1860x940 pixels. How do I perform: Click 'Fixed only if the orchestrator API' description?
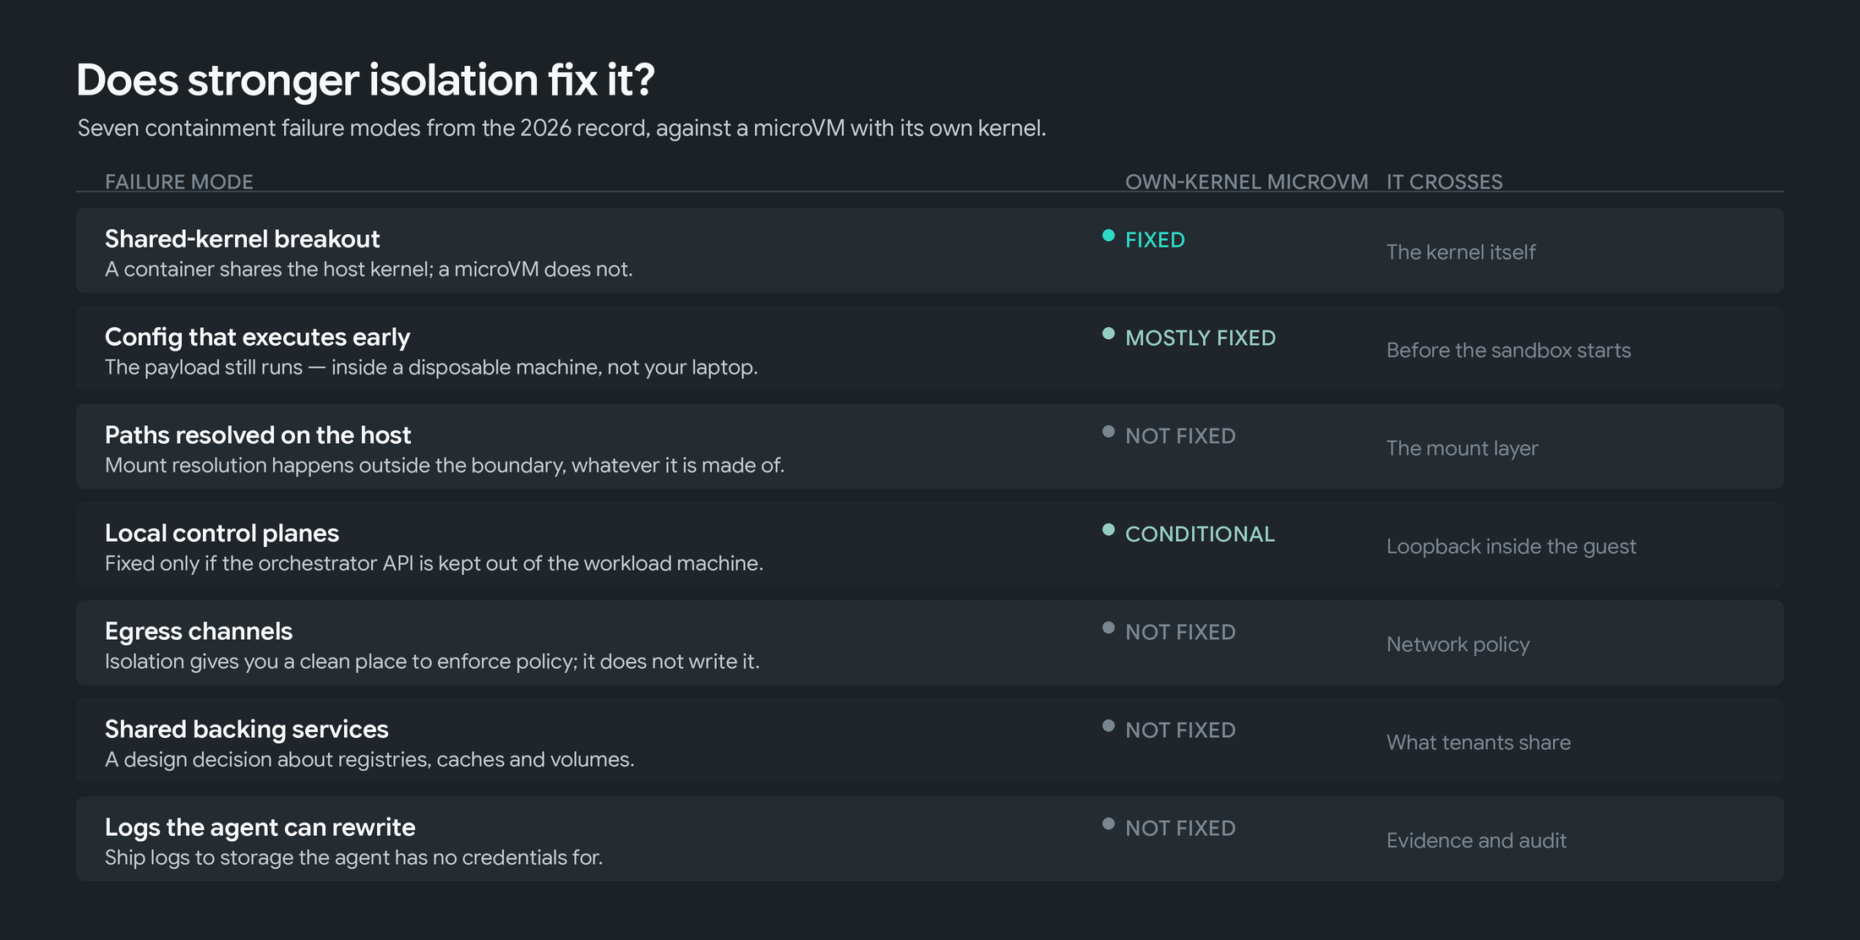(434, 564)
